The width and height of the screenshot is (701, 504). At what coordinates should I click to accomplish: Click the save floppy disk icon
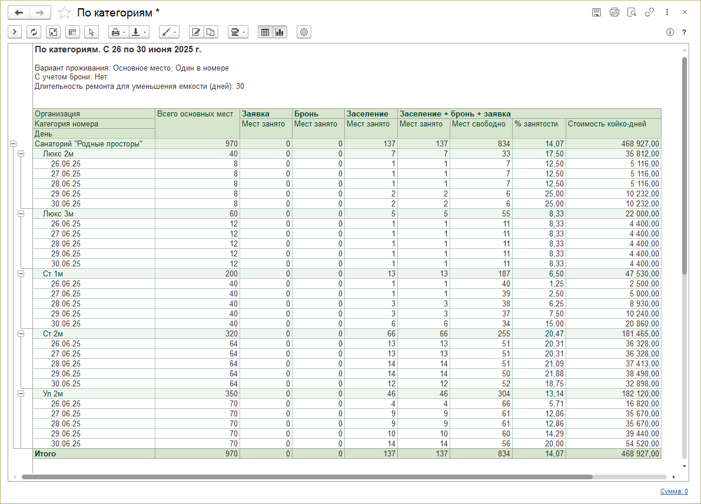point(596,12)
